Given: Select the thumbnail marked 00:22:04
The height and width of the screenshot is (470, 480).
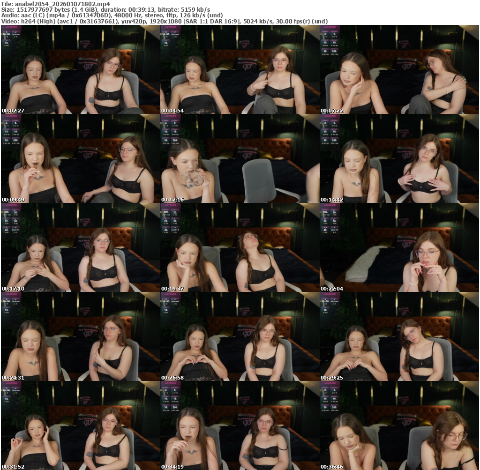Looking at the screenshot, I should pos(399,247).
